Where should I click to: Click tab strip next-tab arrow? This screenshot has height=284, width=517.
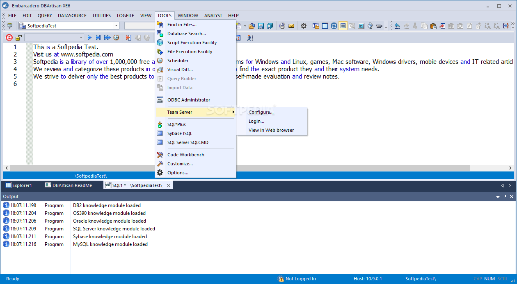(x=510, y=185)
